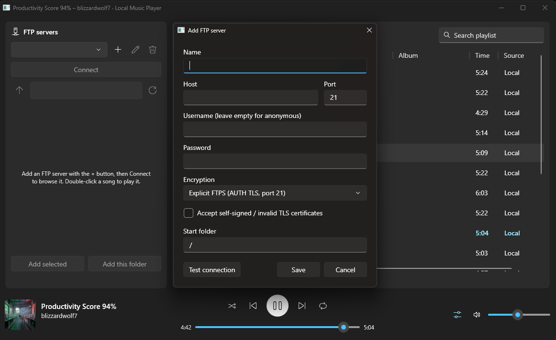Image resolution: width=556 pixels, height=340 pixels.
Task: Click the search magnifier icon
Action: (x=447, y=35)
